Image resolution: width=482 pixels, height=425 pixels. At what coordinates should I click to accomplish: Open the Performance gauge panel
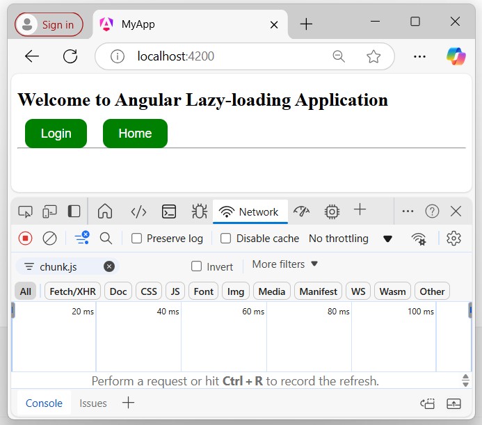[x=301, y=211]
